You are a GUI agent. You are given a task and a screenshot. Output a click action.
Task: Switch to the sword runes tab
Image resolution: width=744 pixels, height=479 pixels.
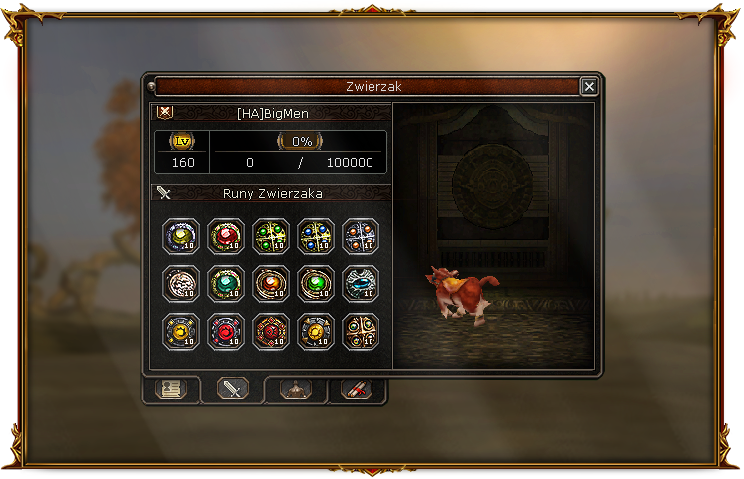(233, 388)
